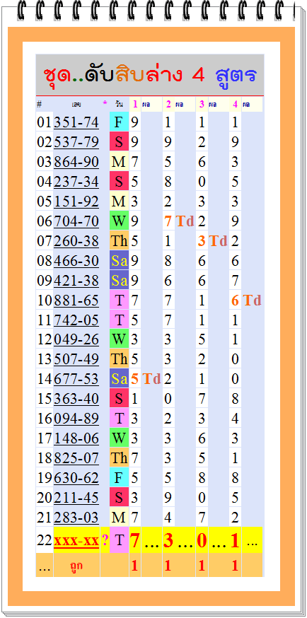Select the pink T cell in row 22
The width and height of the screenshot is (307, 618).
click(x=119, y=540)
